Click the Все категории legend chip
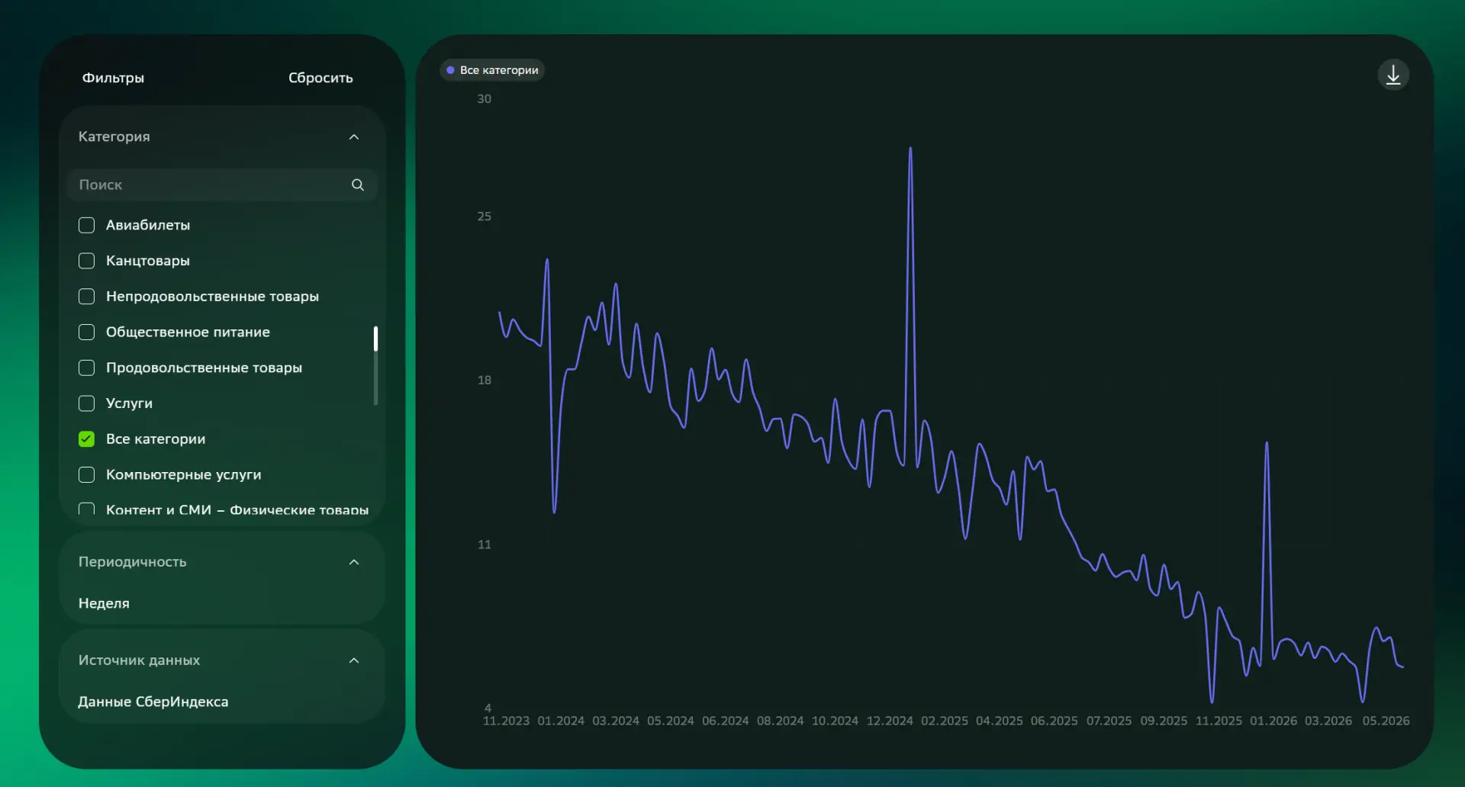The height and width of the screenshot is (787, 1465). (492, 70)
